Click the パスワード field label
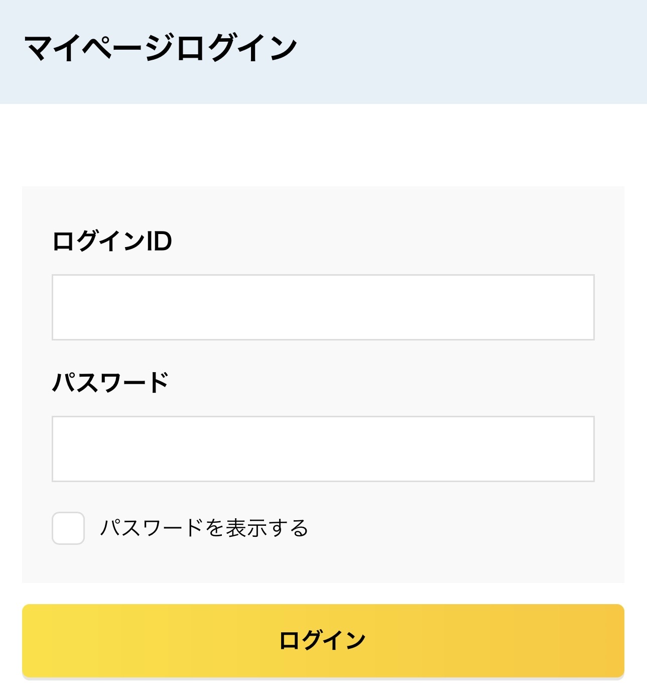The height and width of the screenshot is (693, 647). click(x=110, y=383)
